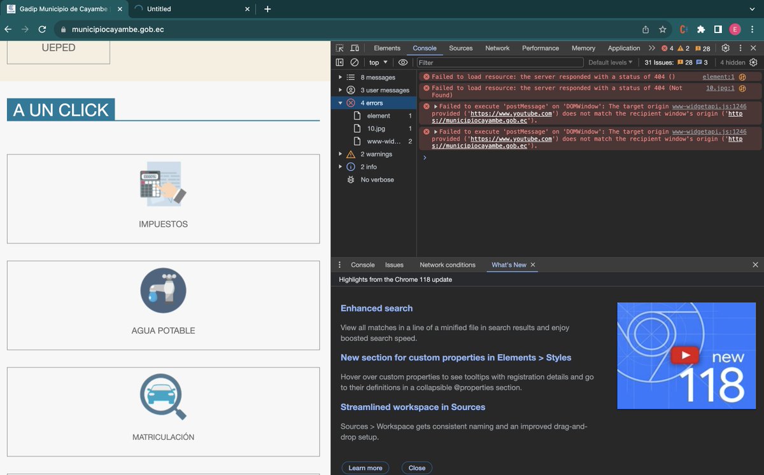Click the network icon beside 10.jpg:1
Screen dimensions: 764x475
(x=742, y=88)
